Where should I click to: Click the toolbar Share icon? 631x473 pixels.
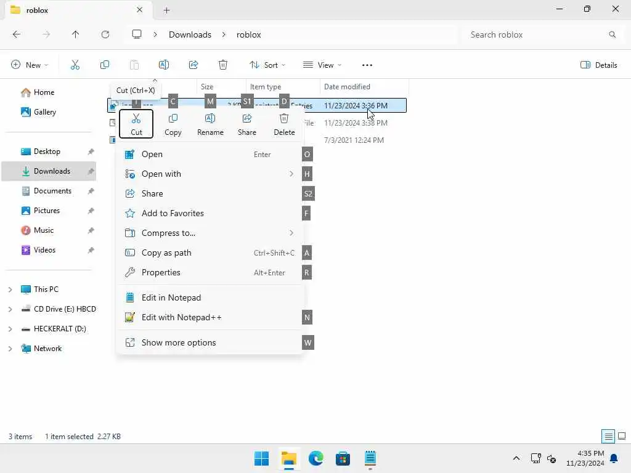pyautogui.click(x=193, y=65)
